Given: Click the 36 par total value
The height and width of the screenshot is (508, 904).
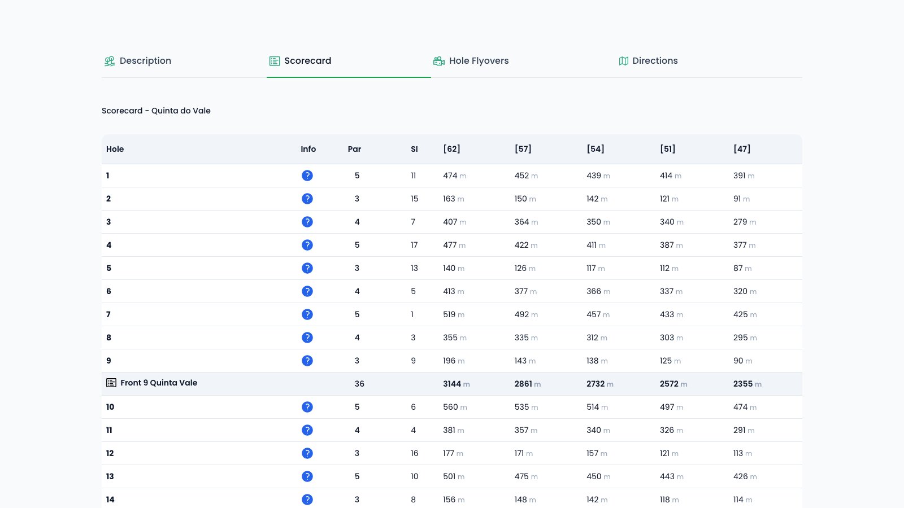Looking at the screenshot, I should 359,384.
